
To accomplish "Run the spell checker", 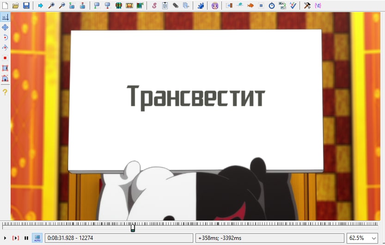I will 293,6.
